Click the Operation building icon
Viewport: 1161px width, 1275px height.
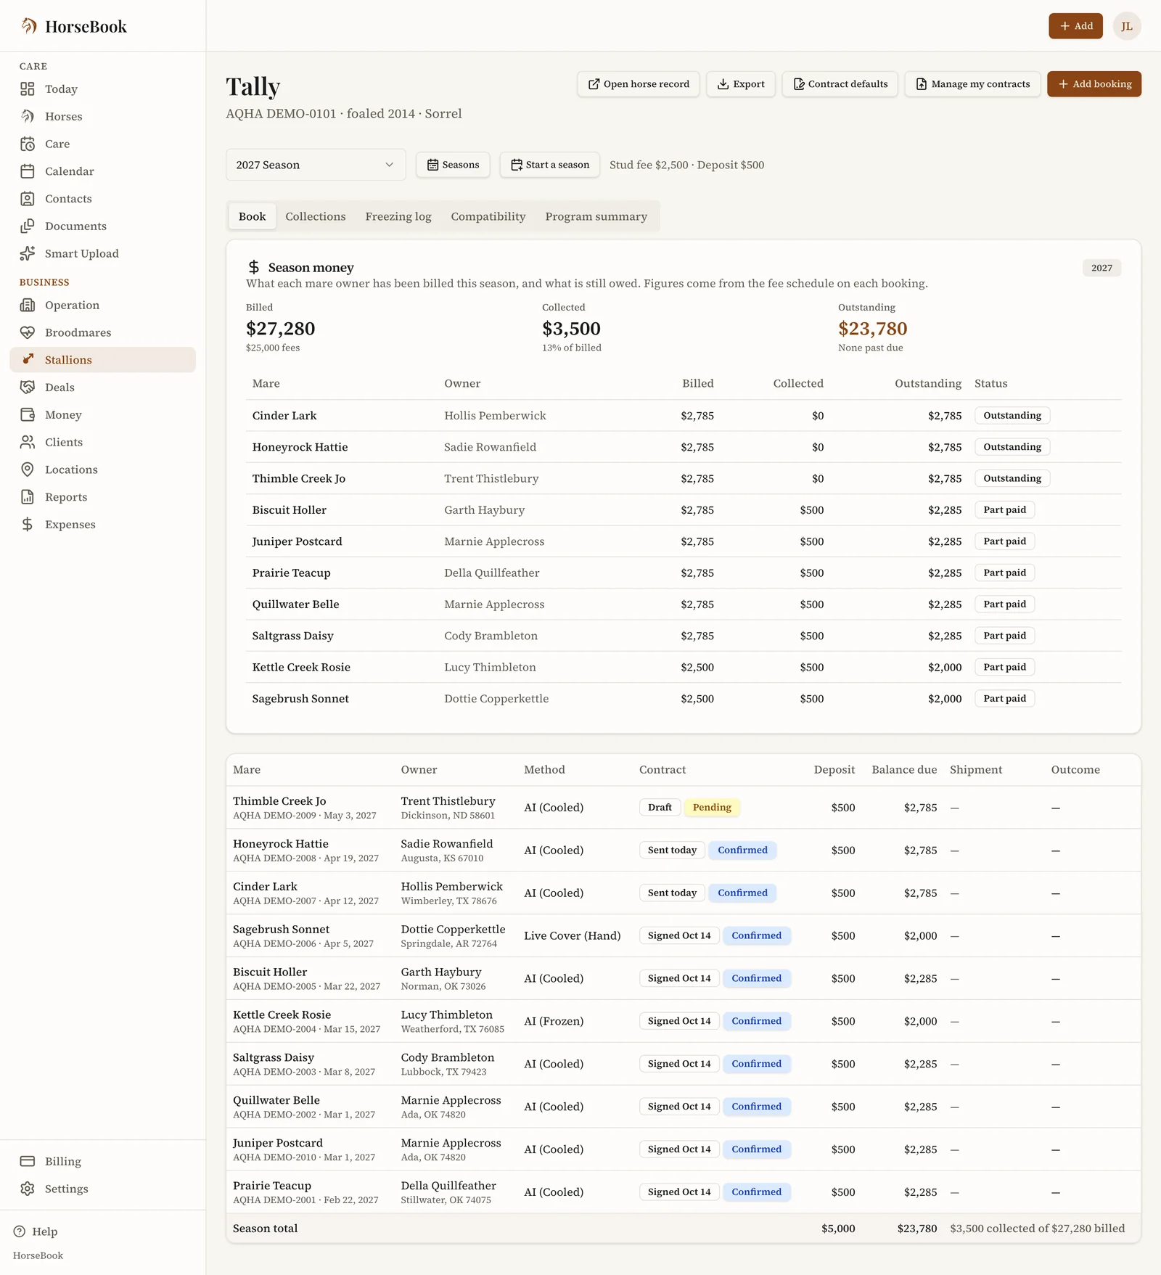28,306
